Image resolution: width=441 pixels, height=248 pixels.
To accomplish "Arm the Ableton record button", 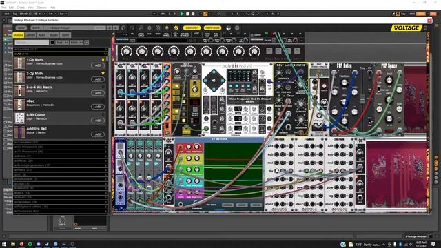I will click(193, 14).
